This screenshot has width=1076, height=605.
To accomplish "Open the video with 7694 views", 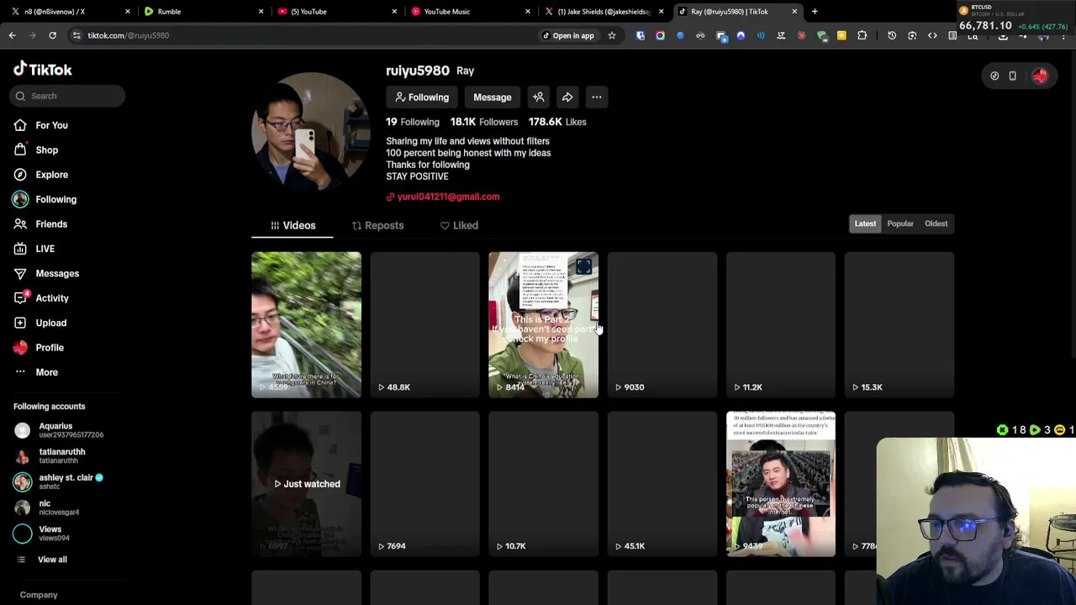I will coord(425,484).
